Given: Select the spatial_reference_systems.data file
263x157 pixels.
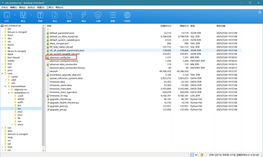Looking at the screenshot, I should click(66, 78).
